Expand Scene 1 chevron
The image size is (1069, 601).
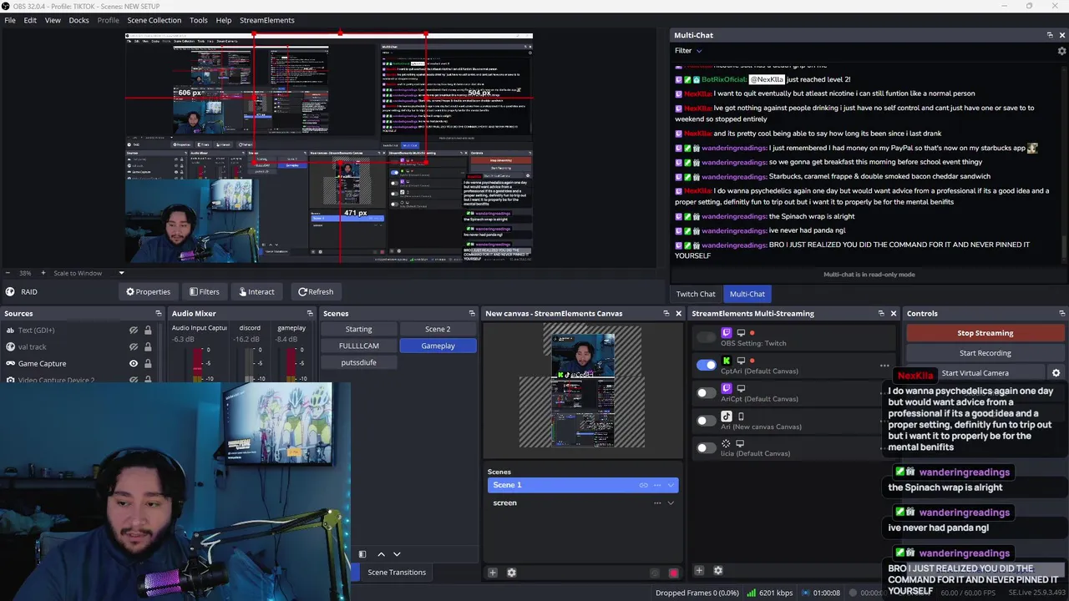(671, 485)
